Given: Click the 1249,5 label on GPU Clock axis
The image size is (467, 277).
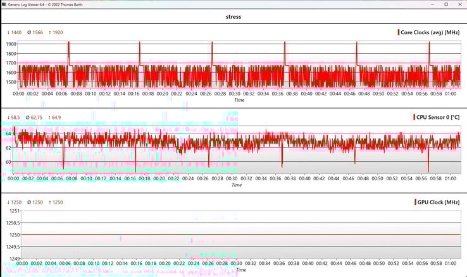Looking at the screenshot, I should tap(13, 247).
